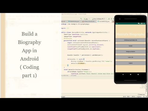Tap the Career button in emulator
This screenshot has height=111, width=148.
(130, 46)
